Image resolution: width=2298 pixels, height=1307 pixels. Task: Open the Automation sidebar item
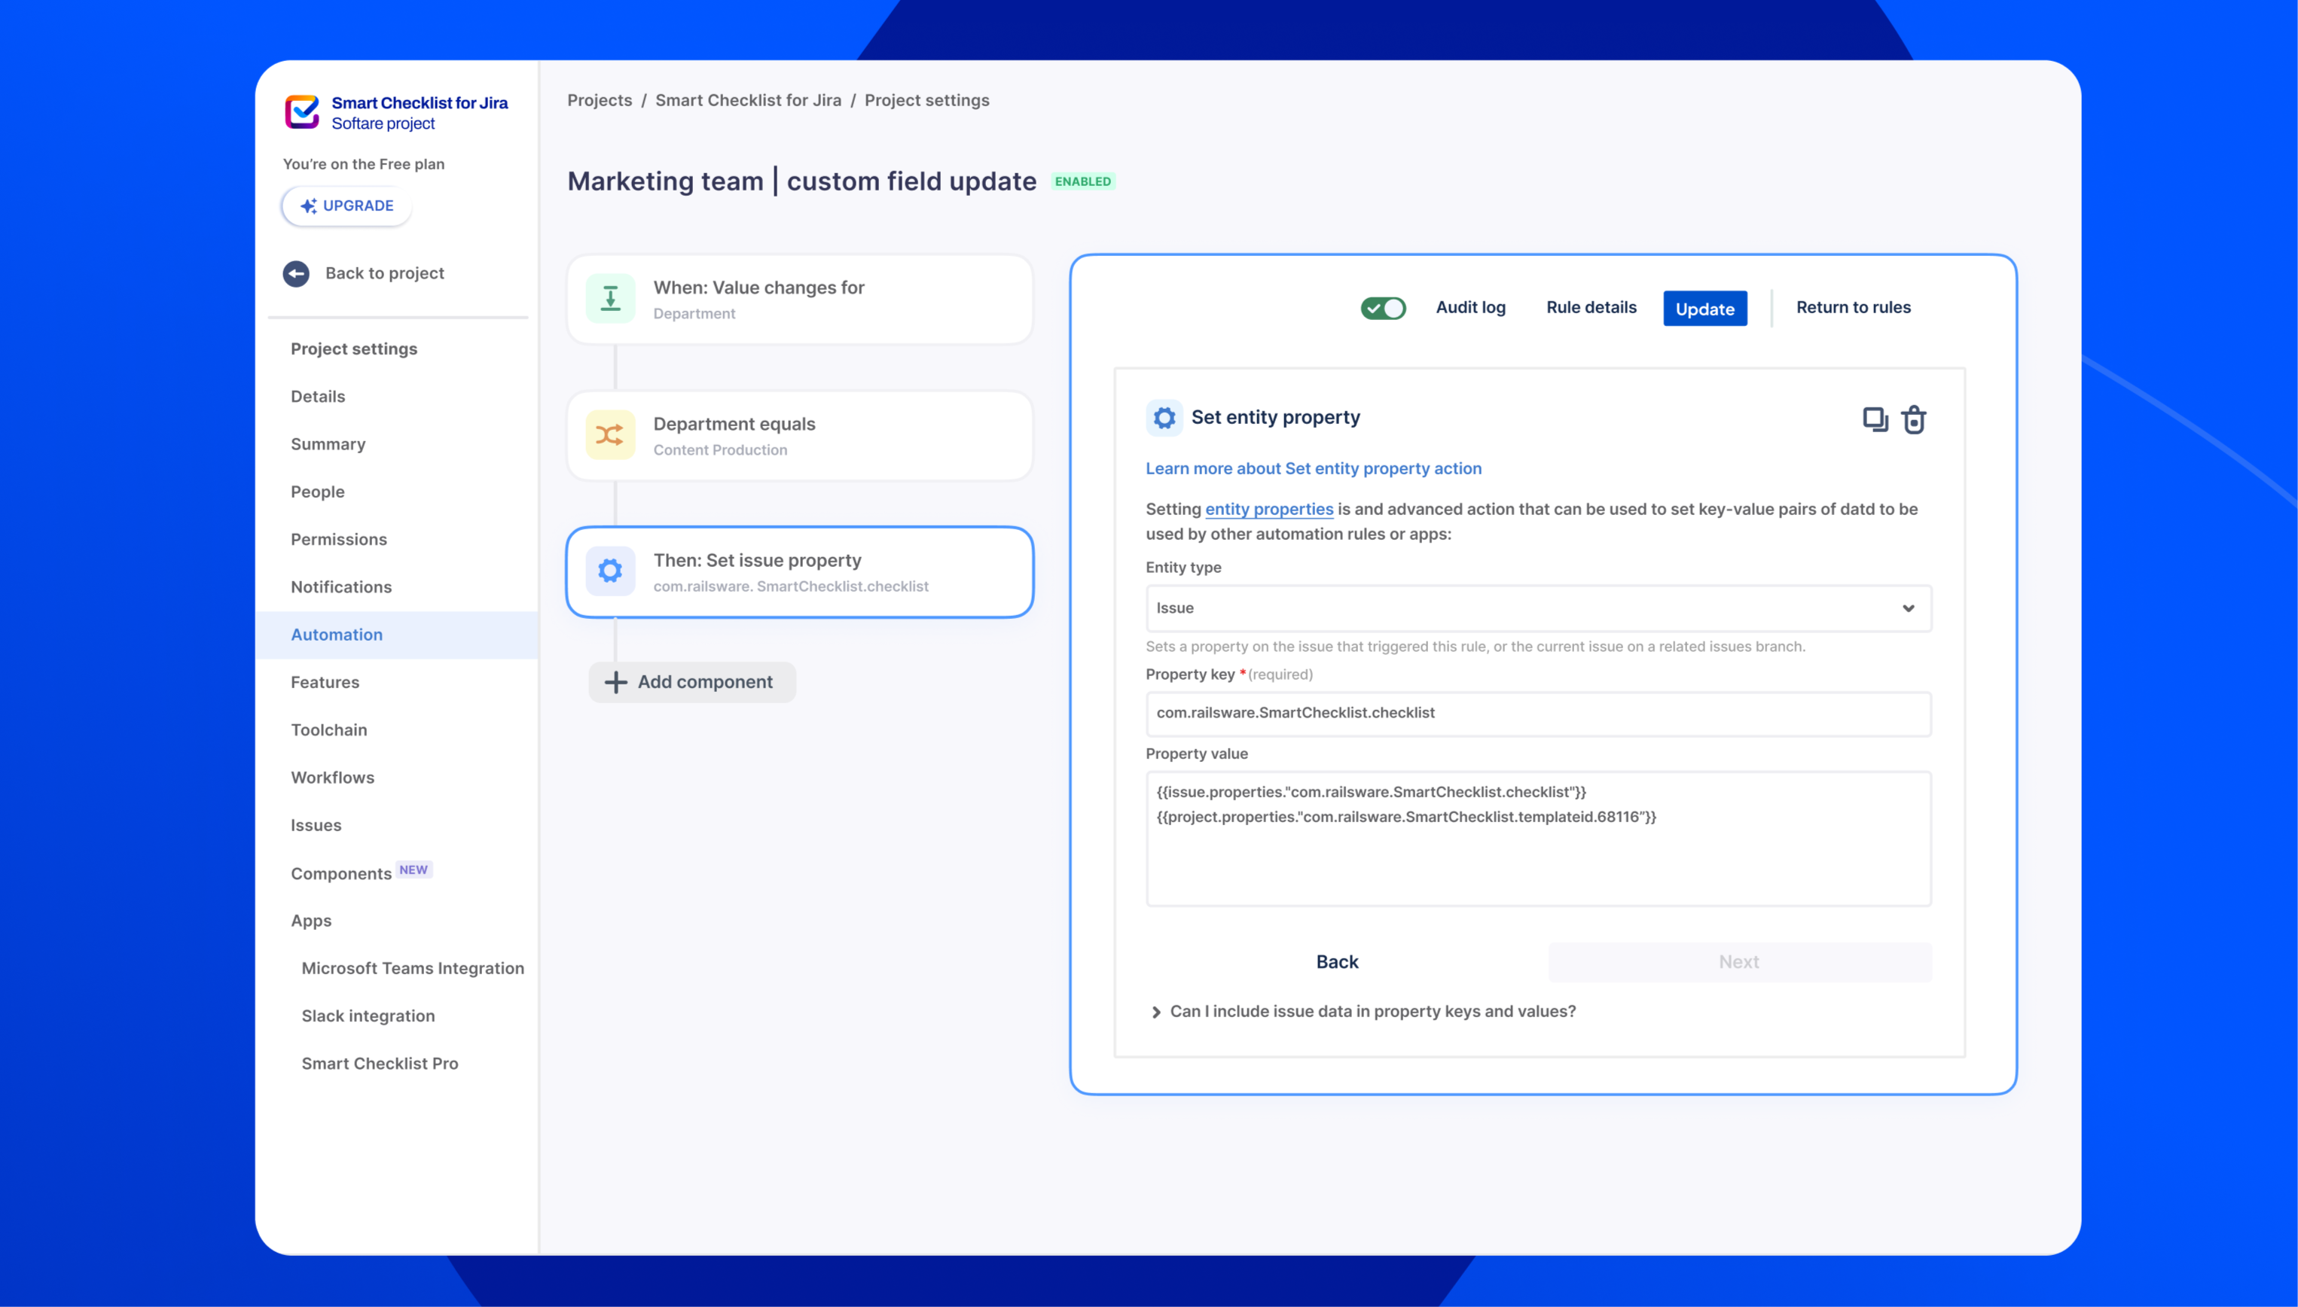coord(337,635)
